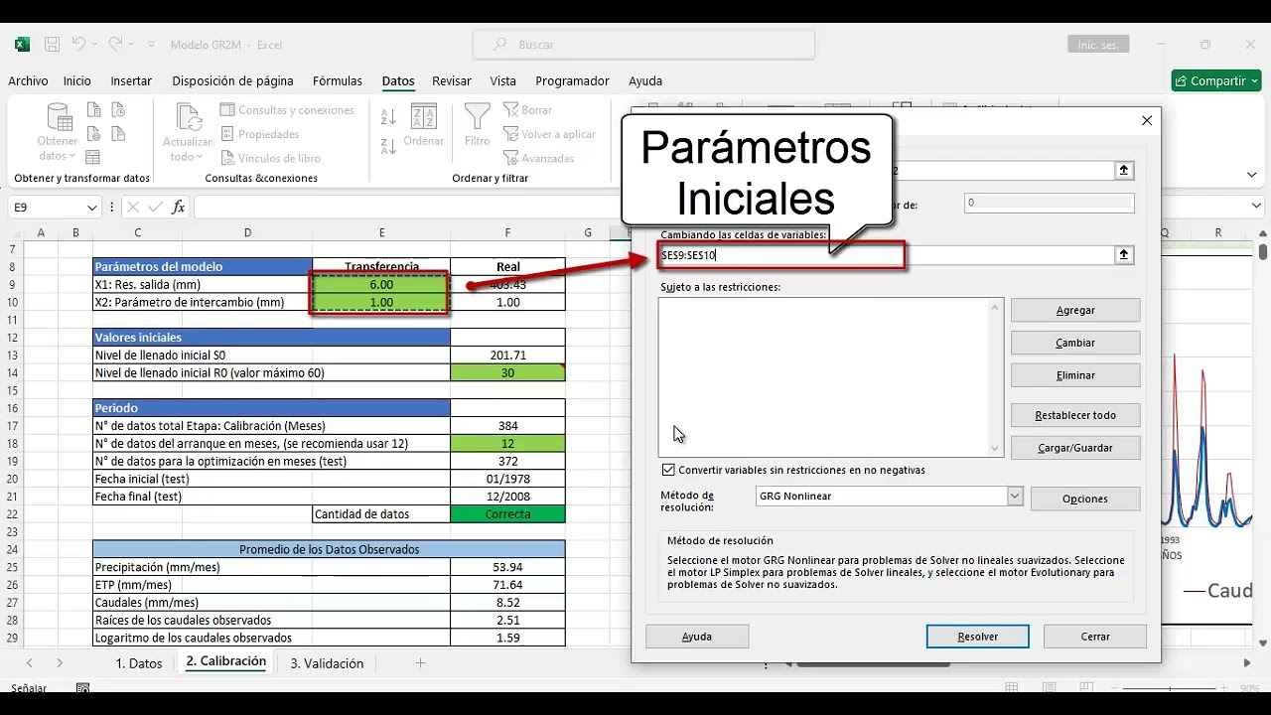
Task: Toggle Convertir variables sin restricciones checkbox
Action: (x=668, y=470)
